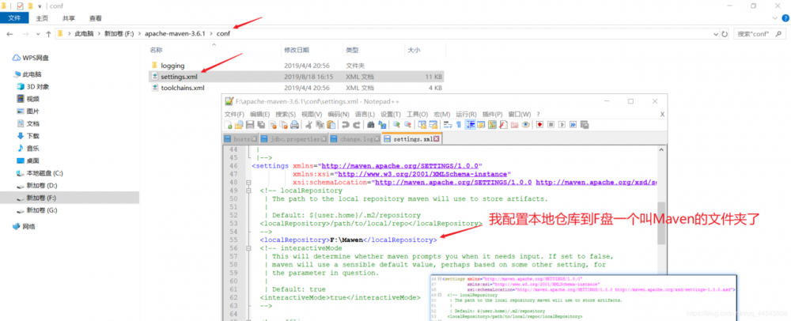Open the Explorer 查看 ribbon tab

pyautogui.click(x=96, y=18)
